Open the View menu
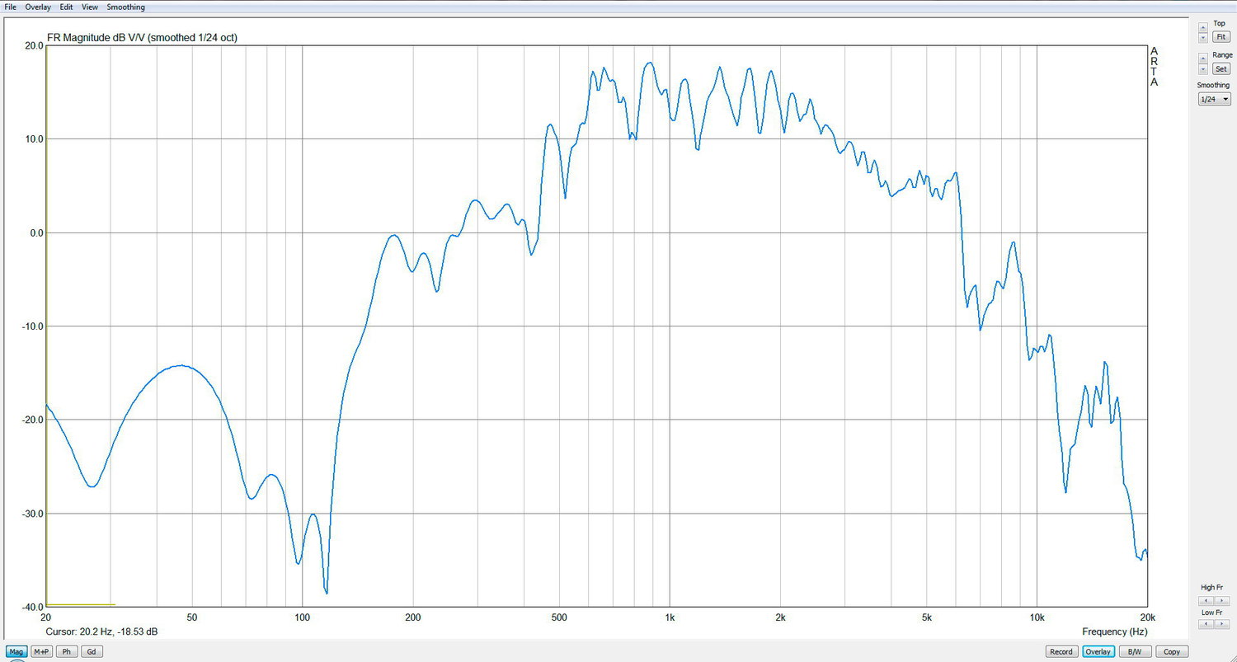 (x=90, y=7)
